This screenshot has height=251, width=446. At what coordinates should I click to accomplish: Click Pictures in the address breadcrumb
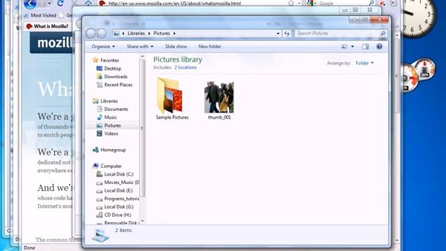[x=162, y=33]
